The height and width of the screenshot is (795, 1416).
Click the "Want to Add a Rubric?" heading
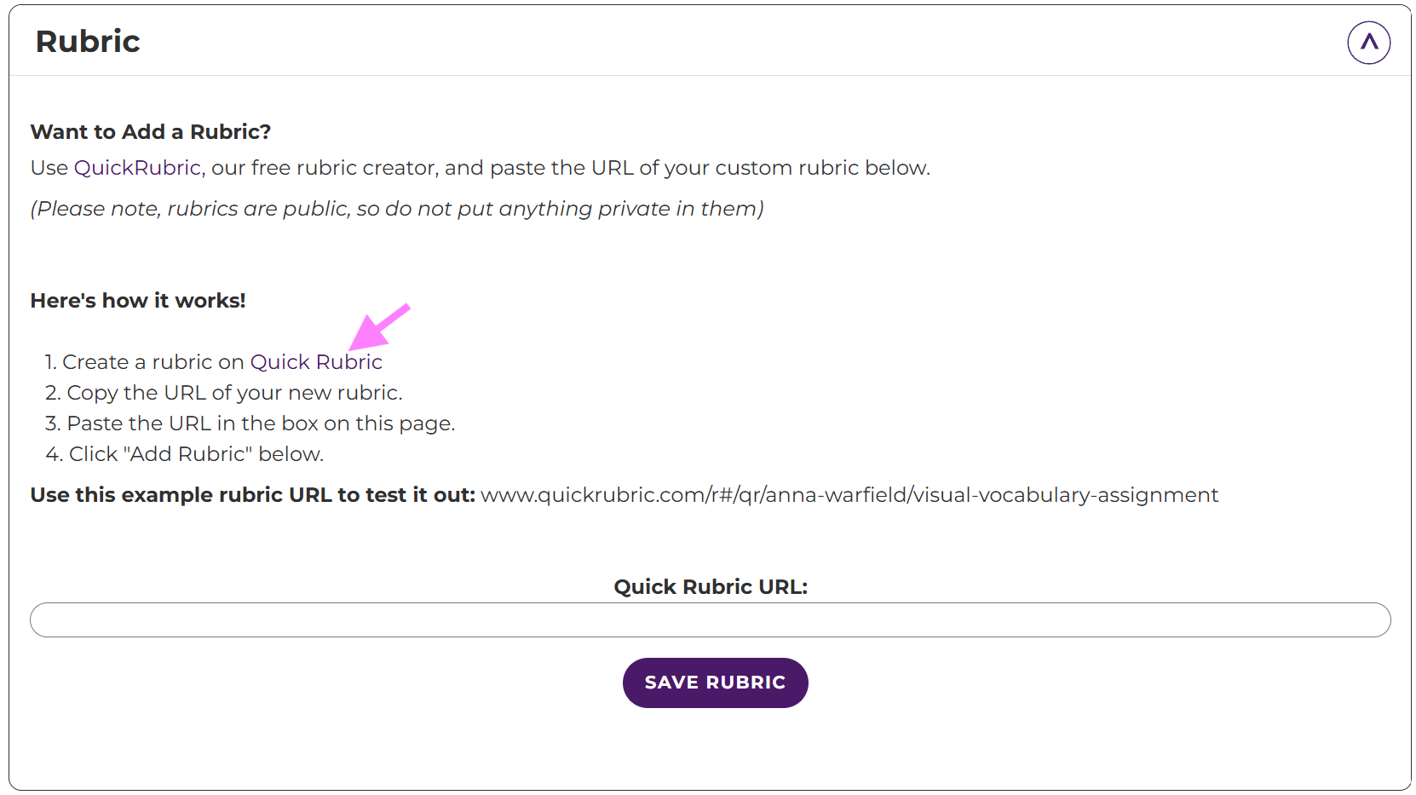click(151, 132)
